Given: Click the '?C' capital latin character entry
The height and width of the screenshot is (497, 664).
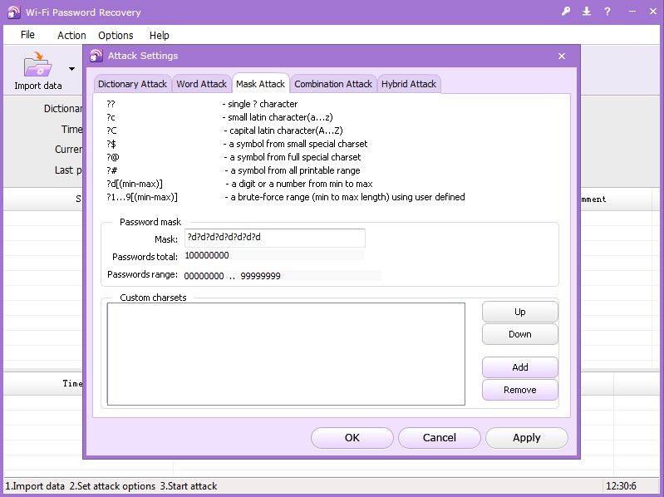Looking at the screenshot, I should tap(112, 130).
